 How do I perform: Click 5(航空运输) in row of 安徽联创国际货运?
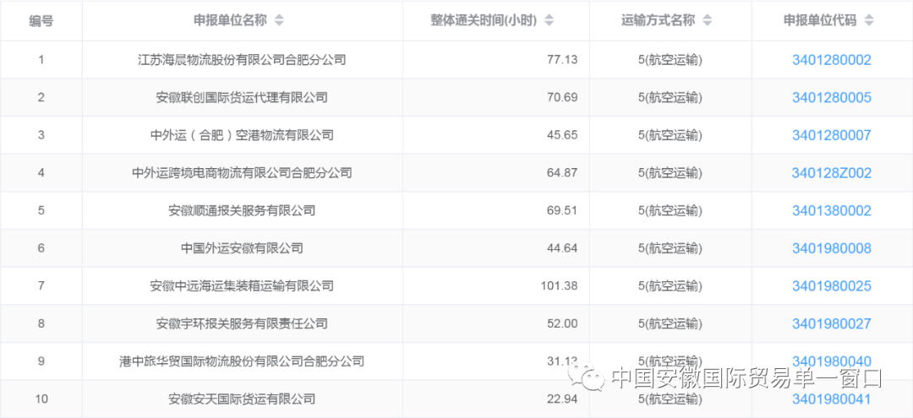click(670, 98)
